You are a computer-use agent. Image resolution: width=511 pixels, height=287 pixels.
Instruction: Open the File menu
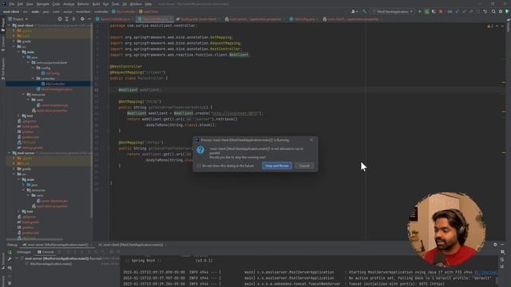[x=12, y=4]
